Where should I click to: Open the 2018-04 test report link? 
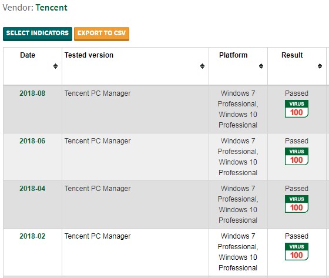(x=32, y=189)
